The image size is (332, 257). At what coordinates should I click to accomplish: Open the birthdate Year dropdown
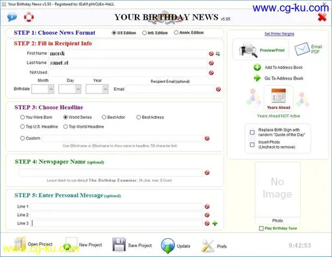tap(97, 89)
